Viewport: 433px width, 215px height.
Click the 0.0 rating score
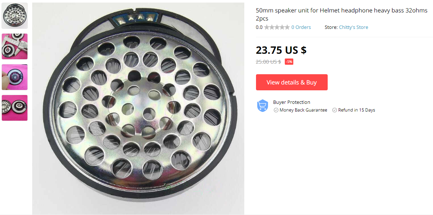(x=259, y=27)
